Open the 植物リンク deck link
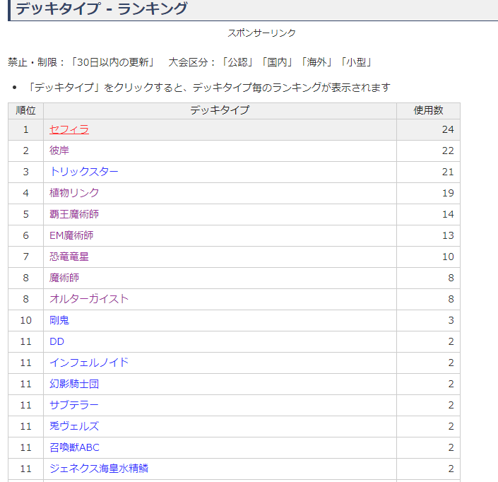This screenshot has width=498, height=482. click(74, 193)
